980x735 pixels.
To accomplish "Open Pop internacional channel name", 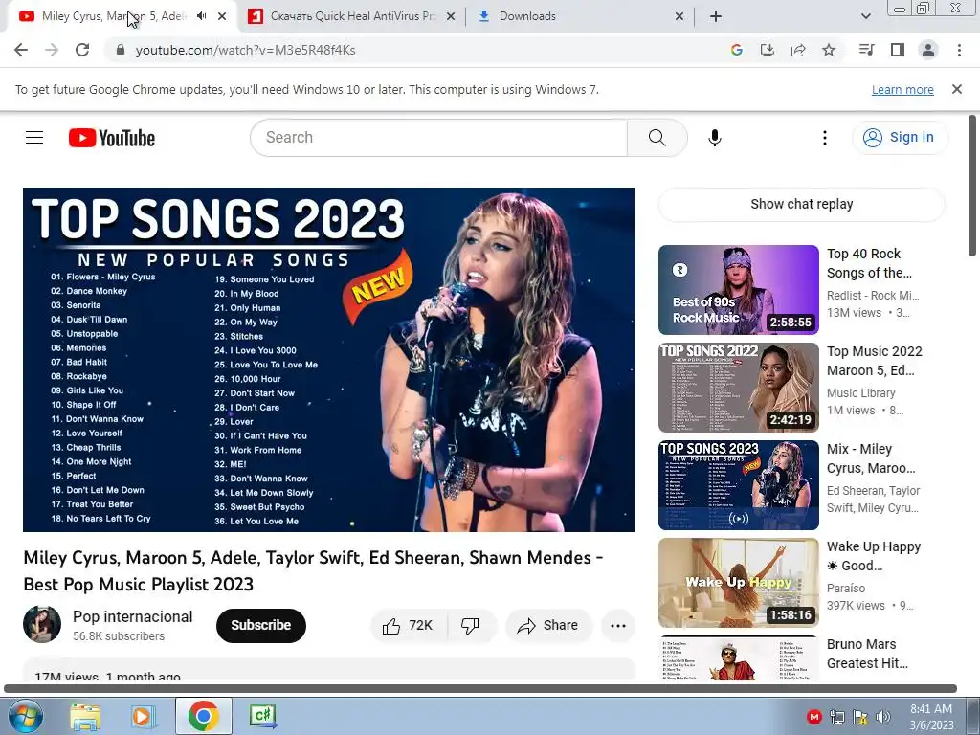I will pyautogui.click(x=132, y=617).
